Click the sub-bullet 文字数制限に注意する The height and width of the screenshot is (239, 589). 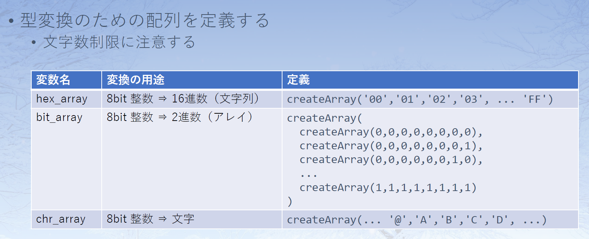tap(119, 42)
